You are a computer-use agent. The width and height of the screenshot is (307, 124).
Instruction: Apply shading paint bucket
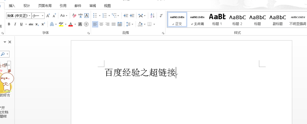pos(140,24)
